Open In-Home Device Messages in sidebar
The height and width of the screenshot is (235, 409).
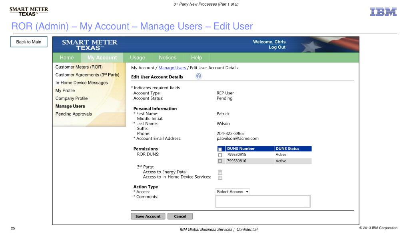click(82, 83)
